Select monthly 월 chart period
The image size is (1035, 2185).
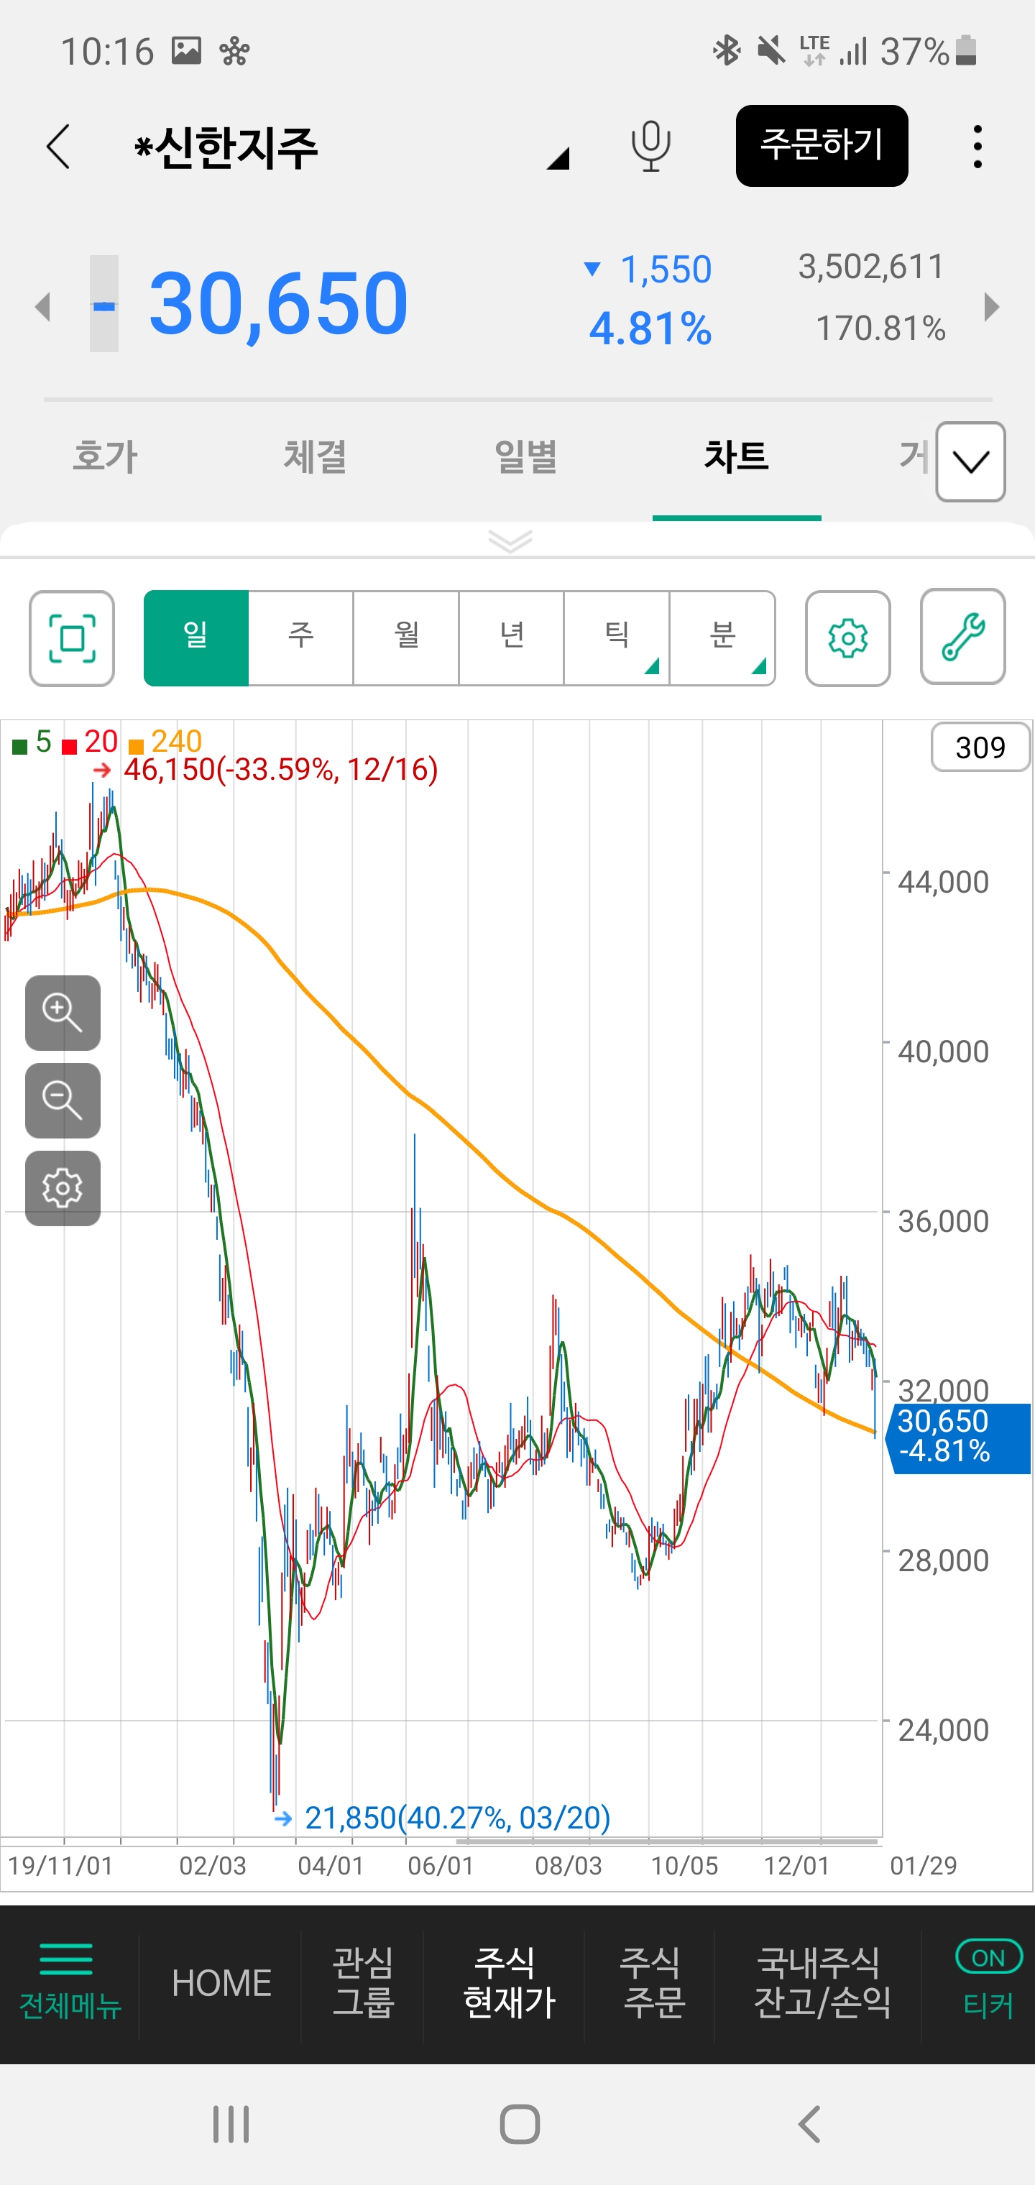point(406,638)
